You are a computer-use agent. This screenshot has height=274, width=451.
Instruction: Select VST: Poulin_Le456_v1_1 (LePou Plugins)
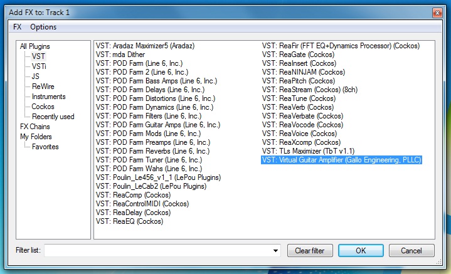159,177
